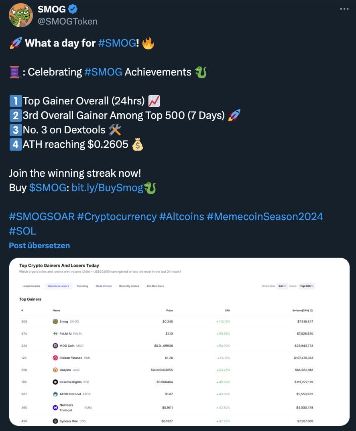Image resolution: width=356 pixels, height=431 pixels.
Task: Click the Top Gainers screenshot image
Action: tap(178, 343)
